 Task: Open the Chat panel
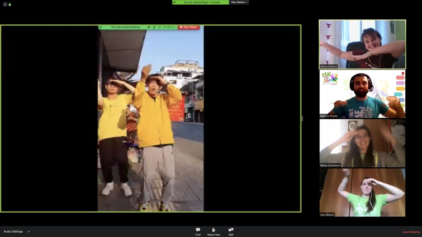198,231
